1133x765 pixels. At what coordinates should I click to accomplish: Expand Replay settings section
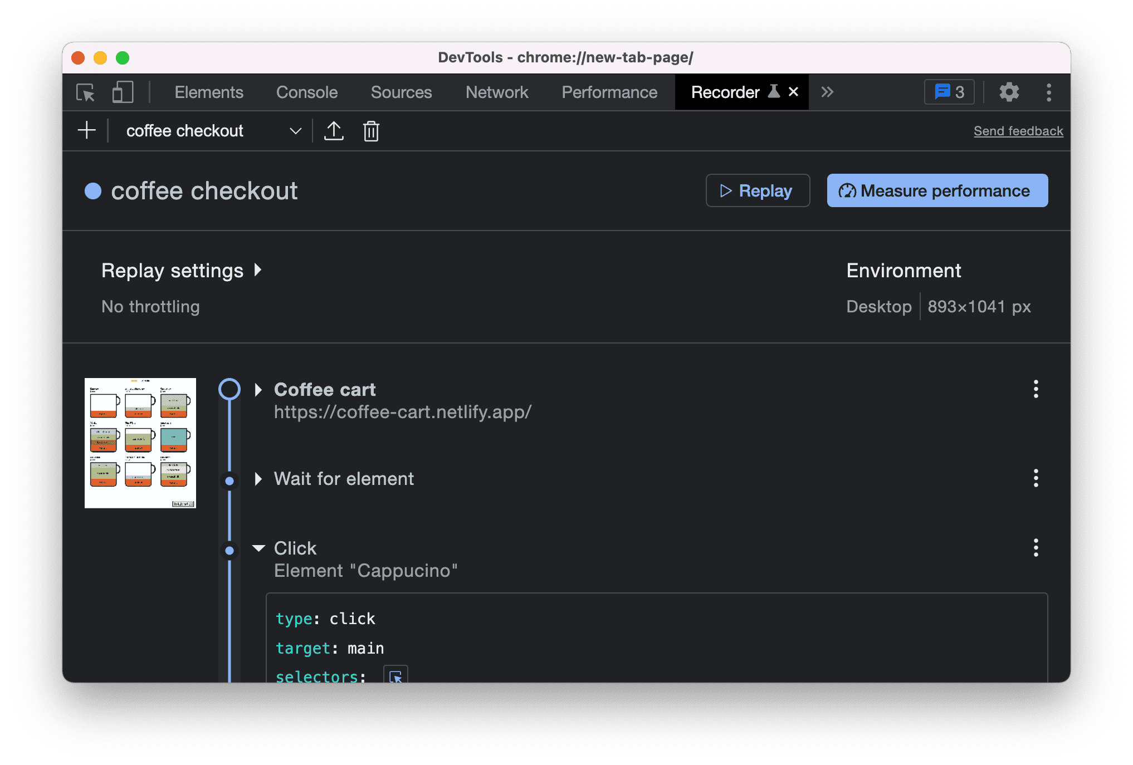pos(182,272)
